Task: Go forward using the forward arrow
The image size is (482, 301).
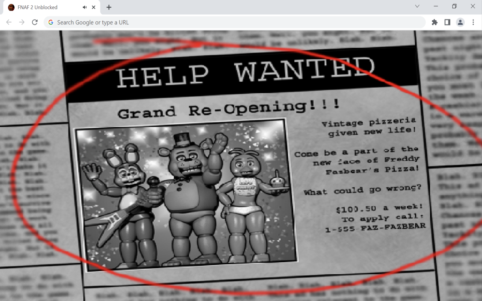Action: [22, 22]
